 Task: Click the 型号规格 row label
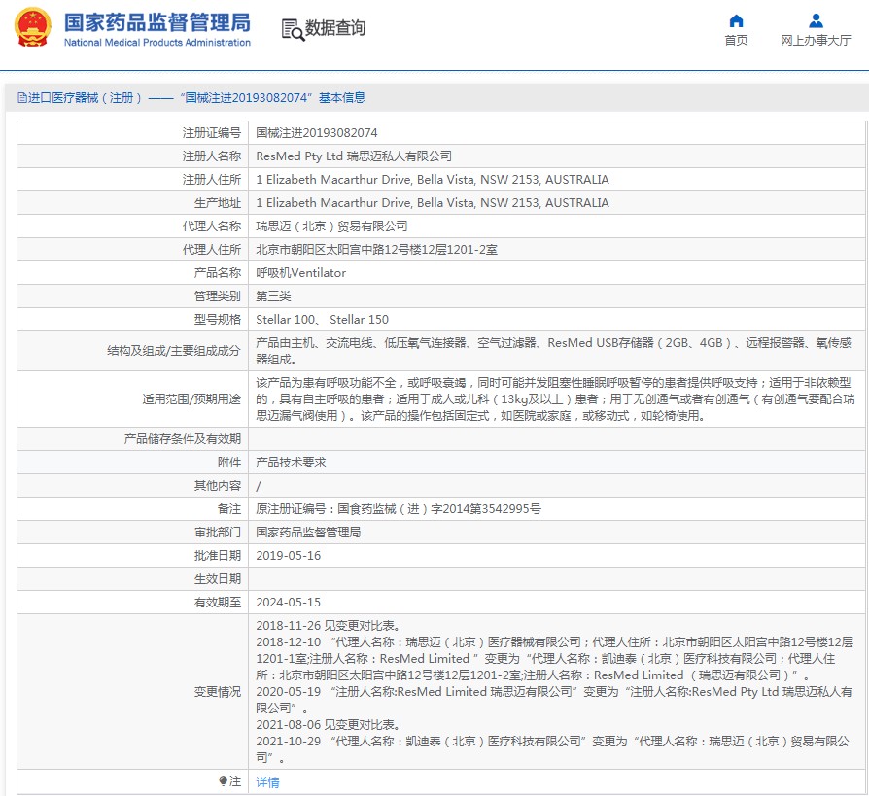[218, 320]
